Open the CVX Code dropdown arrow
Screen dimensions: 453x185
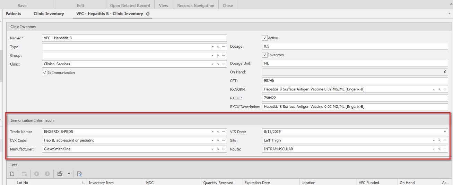(212, 140)
